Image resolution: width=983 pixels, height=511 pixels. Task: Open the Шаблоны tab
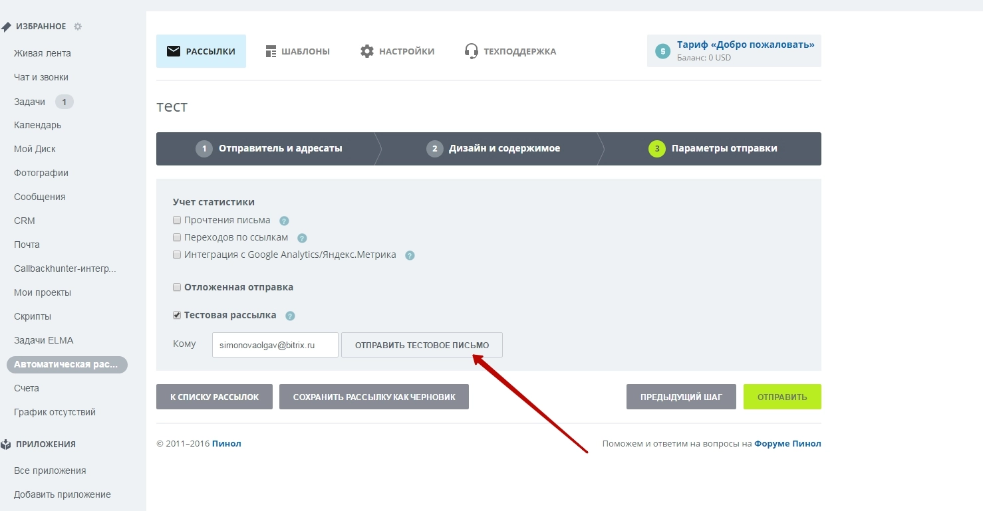297,51
